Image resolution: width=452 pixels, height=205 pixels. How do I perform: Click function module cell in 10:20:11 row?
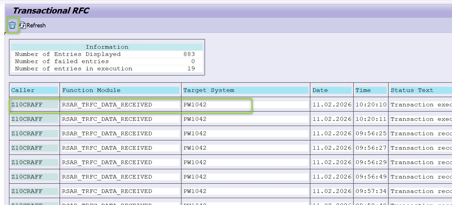(x=107, y=119)
